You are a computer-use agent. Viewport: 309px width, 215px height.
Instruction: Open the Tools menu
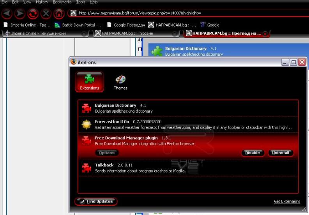pos(81,2)
